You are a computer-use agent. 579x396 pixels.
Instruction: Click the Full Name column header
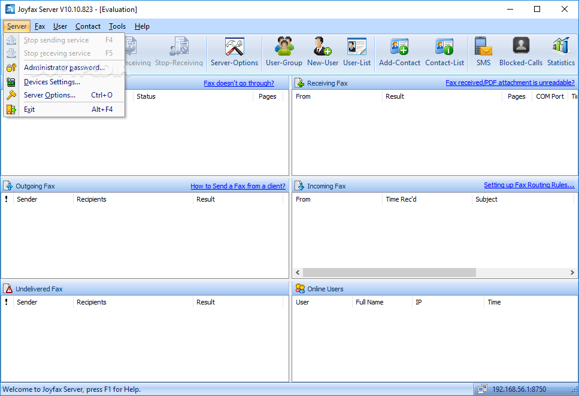coord(382,302)
